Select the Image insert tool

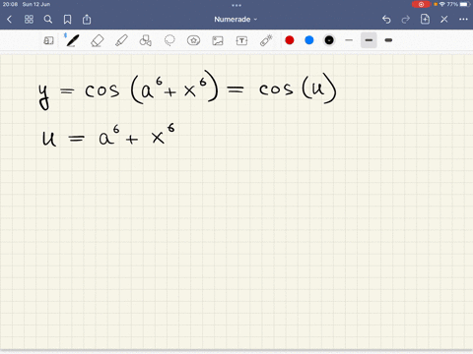pyautogui.click(x=218, y=40)
